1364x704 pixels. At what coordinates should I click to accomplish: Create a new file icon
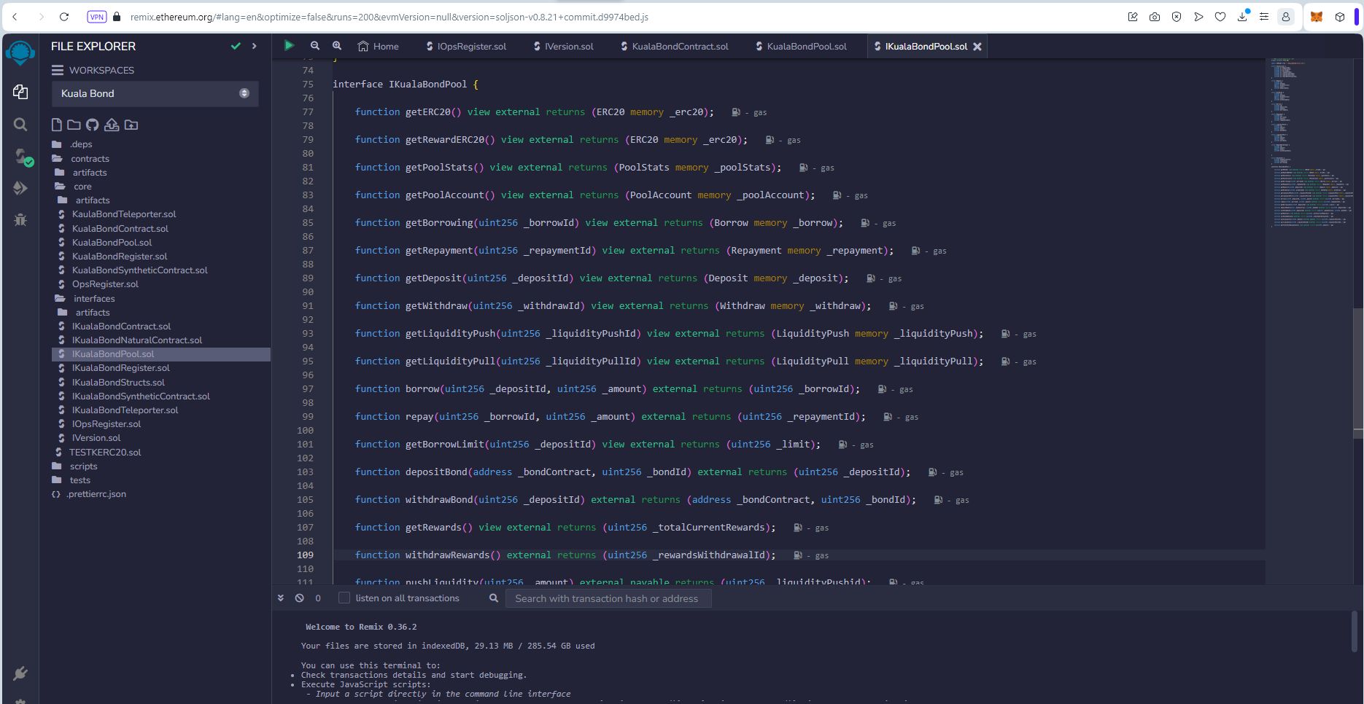(57, 125)
